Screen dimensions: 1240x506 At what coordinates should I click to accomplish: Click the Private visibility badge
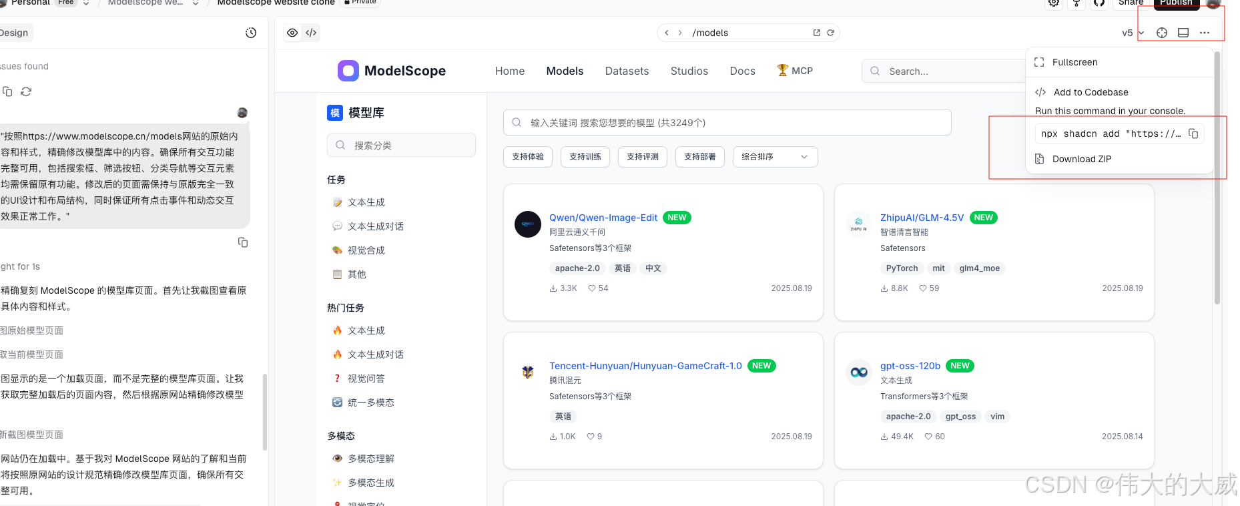coord(360,3)
